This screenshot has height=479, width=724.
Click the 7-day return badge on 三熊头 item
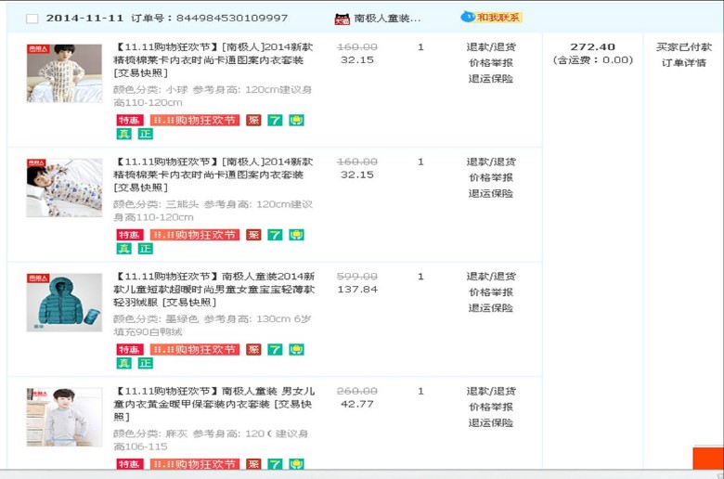pyautogui.click(x=275, y=235)
